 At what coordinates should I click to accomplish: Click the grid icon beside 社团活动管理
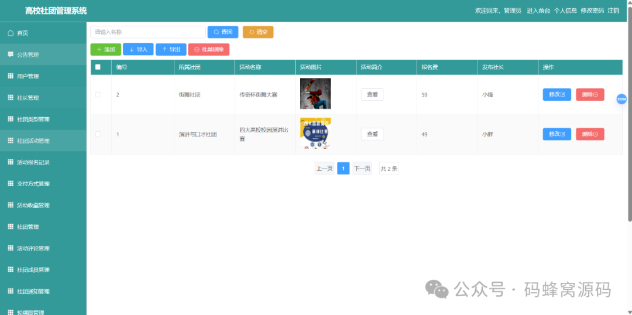coord(11,141)
